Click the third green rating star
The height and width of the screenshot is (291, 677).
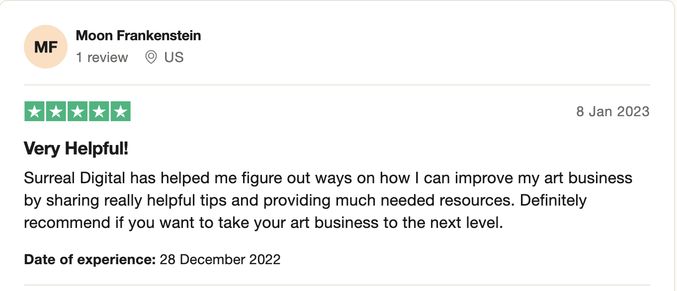tap(78, 112)
